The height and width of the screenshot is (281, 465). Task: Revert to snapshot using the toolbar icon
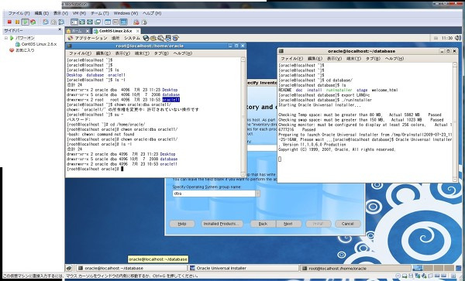click(53, 22)
